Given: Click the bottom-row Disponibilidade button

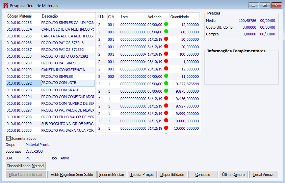Looking at the screenshot, I should point(172,175).
